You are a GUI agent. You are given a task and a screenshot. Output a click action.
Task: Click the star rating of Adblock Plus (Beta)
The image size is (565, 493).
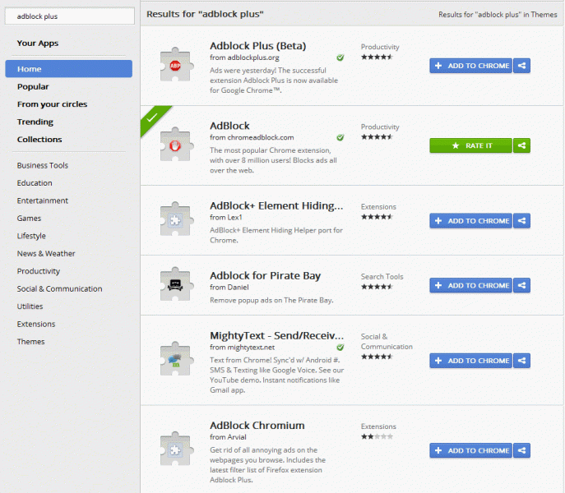pos(377,57)
